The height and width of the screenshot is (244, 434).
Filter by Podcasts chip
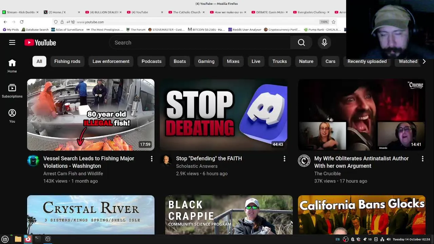point(152,61)
